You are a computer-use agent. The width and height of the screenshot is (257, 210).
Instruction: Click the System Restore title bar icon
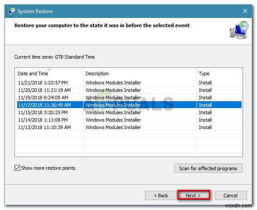[12, 11]
